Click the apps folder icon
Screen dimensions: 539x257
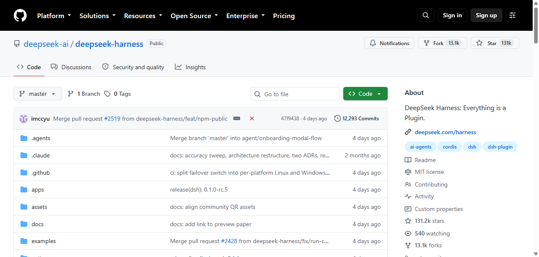(x=24, y=190)
